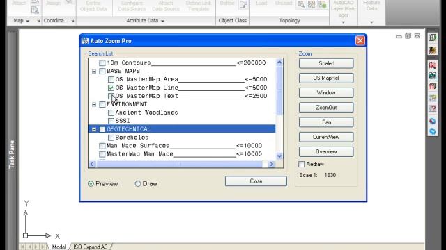Click the map picture icon in right toolbar
Viewport: 446px width, 250px height.
coord(433,98)
